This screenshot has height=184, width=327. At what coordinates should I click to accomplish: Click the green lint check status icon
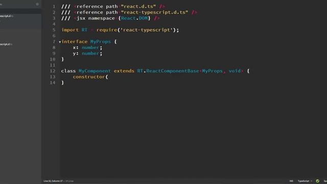pos(317,181)
